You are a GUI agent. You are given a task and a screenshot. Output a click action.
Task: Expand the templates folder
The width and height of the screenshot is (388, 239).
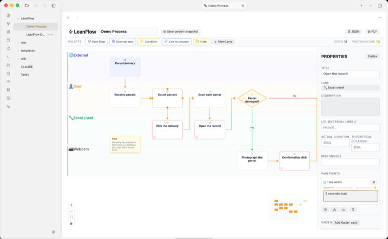[x=18, y=51]
